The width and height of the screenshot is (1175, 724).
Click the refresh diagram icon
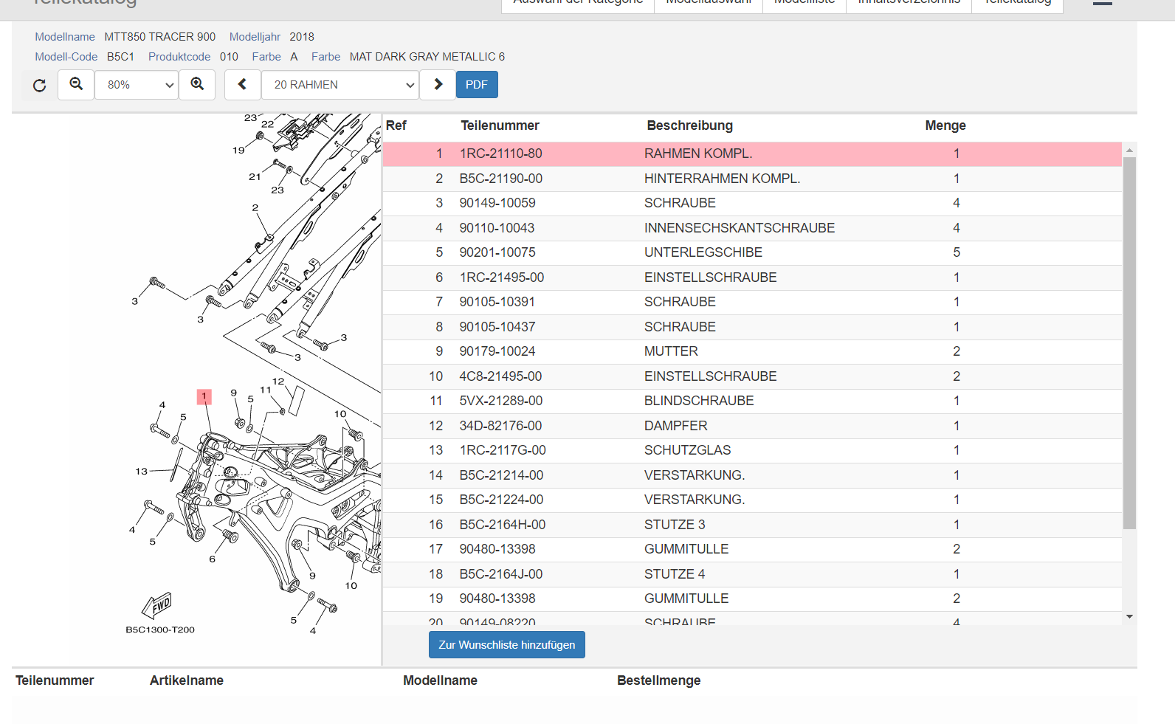pos(40,86)
